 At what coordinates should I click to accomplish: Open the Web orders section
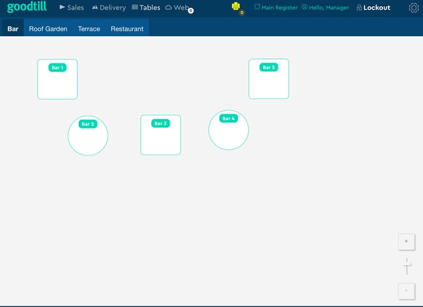pos(177,7)
